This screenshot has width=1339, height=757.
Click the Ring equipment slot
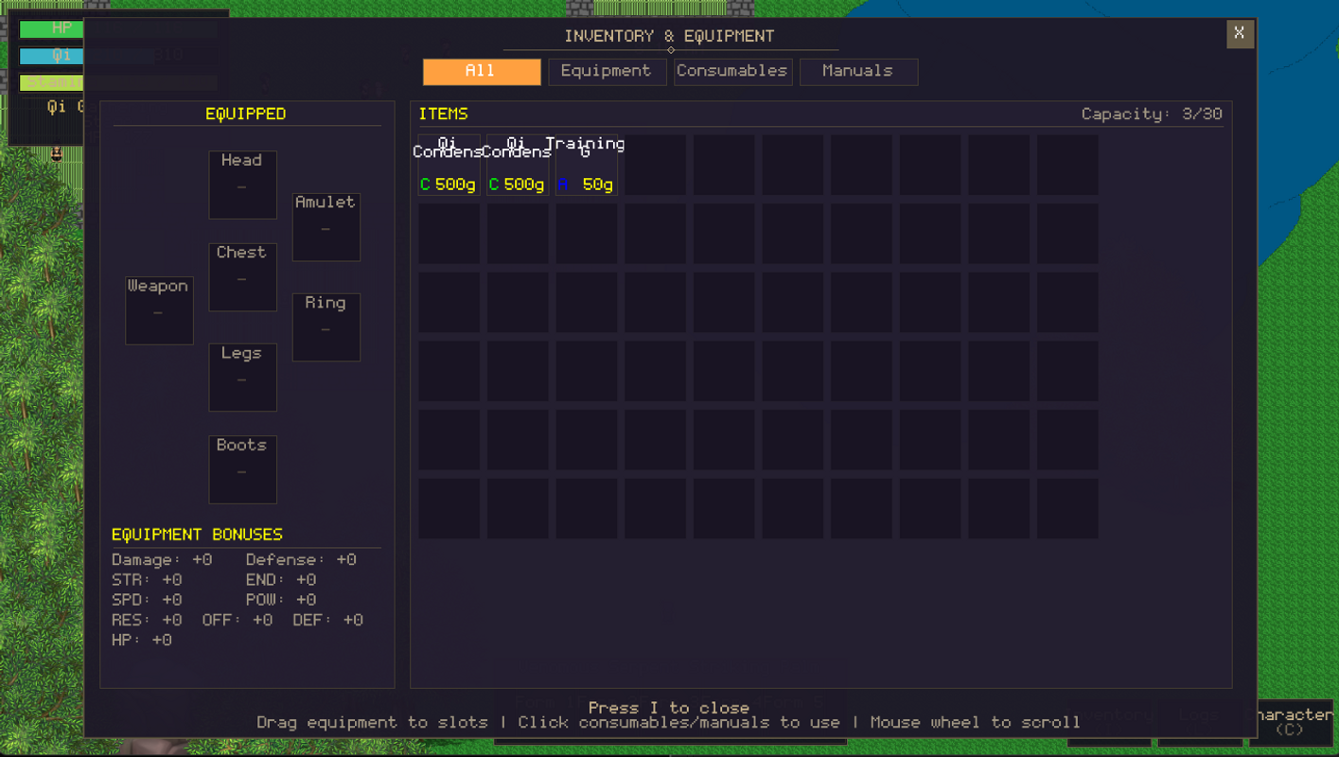[x=326, y=327]
